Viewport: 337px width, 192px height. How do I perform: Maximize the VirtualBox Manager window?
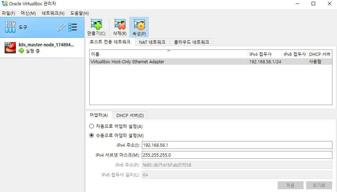313,4
